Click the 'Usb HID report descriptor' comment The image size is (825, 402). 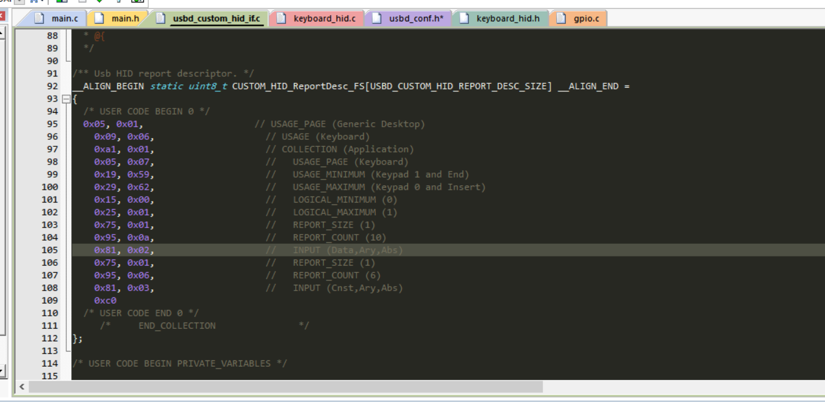click(163, 74)
